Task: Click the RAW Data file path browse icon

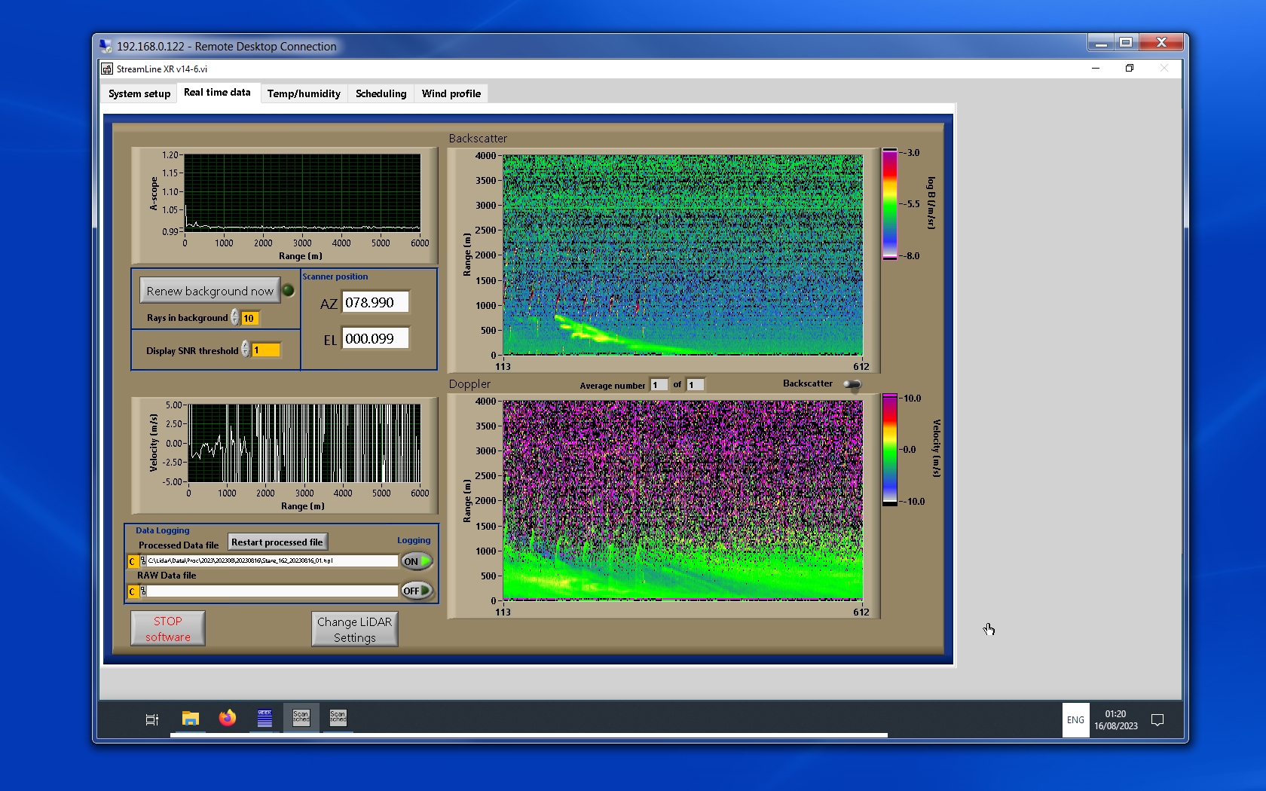Action: (x=143, y=591)
